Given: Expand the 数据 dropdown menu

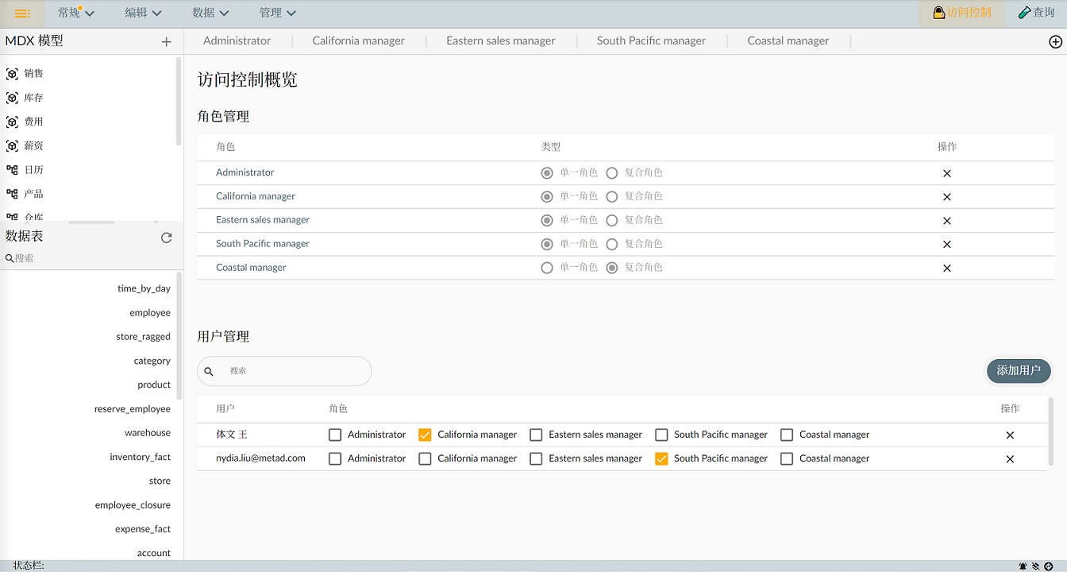Looking at the screenshot, I should coord(210,13).
